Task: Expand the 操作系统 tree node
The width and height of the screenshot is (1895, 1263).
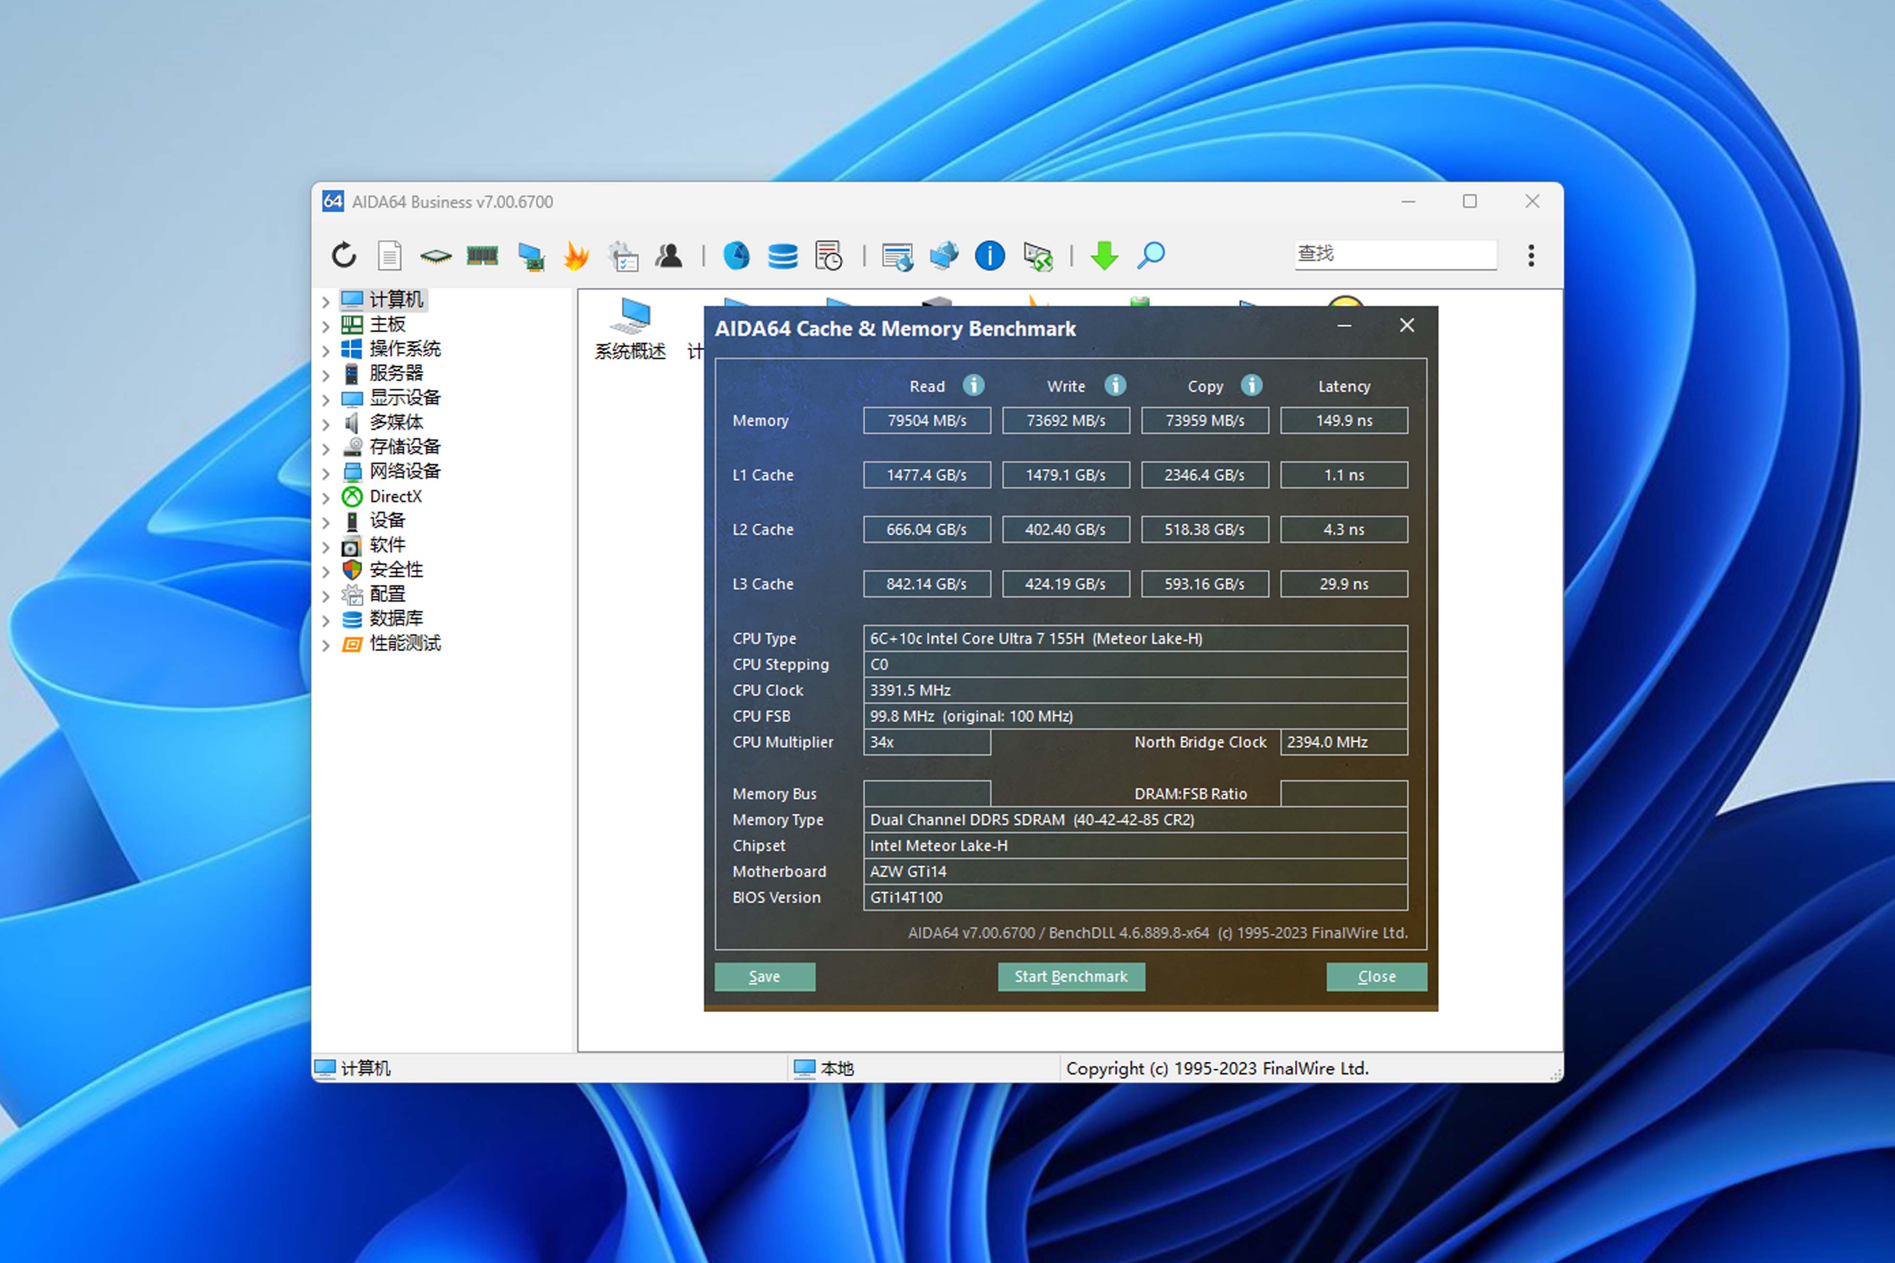Action: [x=325, y=351]
